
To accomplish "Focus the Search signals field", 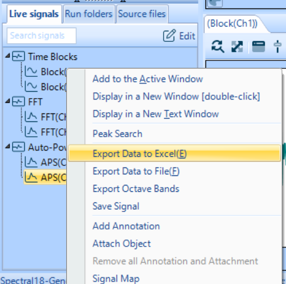I will 41,35.
